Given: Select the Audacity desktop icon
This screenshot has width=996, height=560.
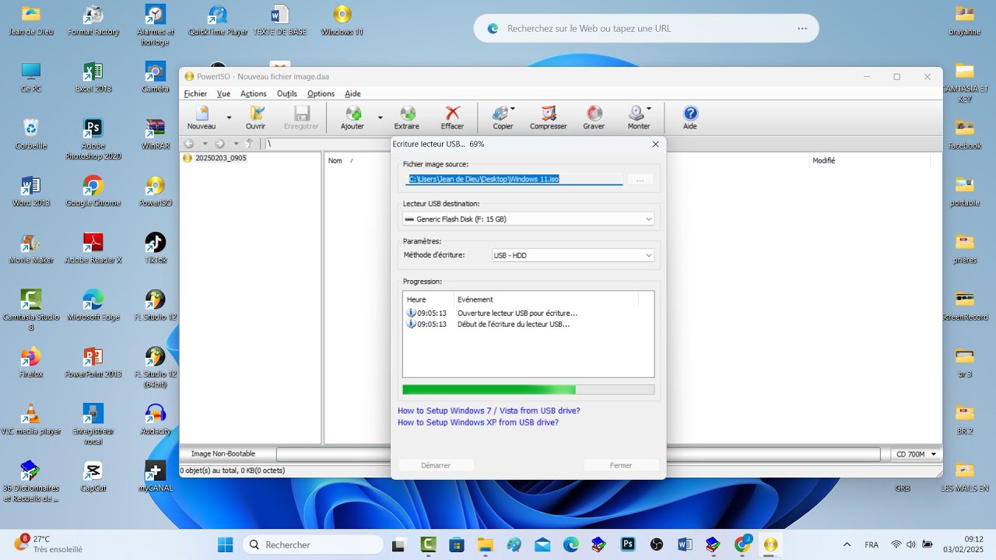Looking at the screenshot, I should [x=155, y=419].
